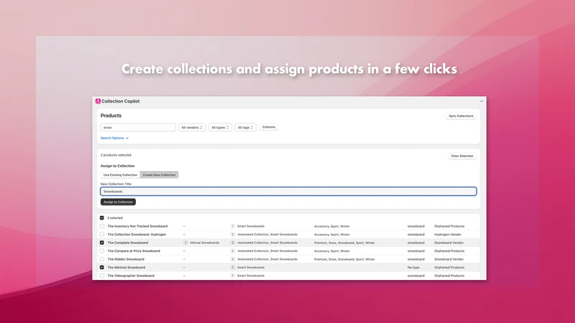Viewport: 575px width, 323px height.
Task: Click 'The Compare at Price Snowboard' product name
Action: pyautogui.click(x=134, y=251)
